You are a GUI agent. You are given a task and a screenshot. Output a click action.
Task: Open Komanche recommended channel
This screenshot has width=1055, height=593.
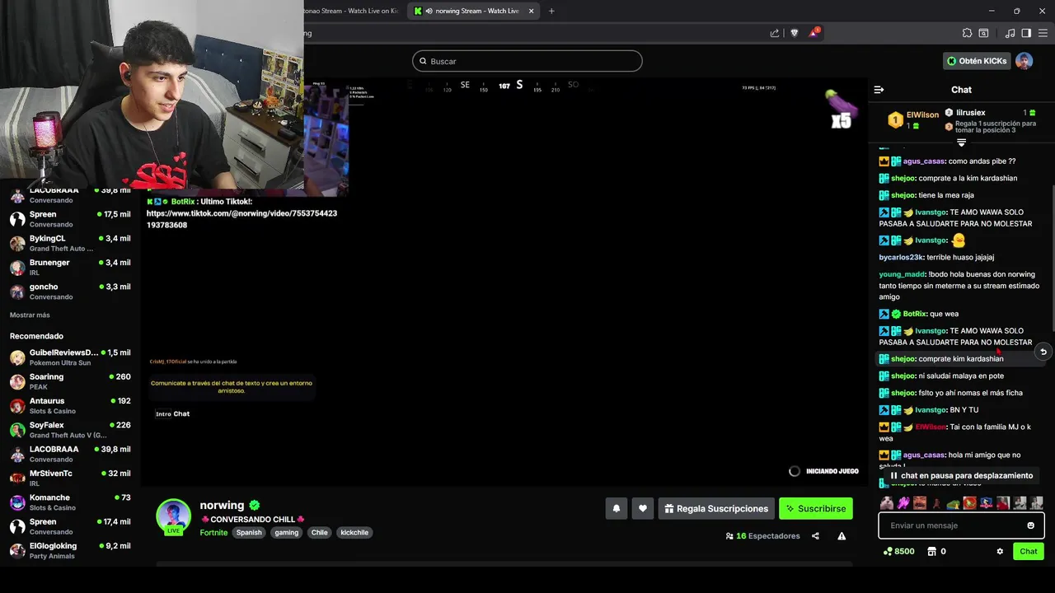(x=70, y=502)
